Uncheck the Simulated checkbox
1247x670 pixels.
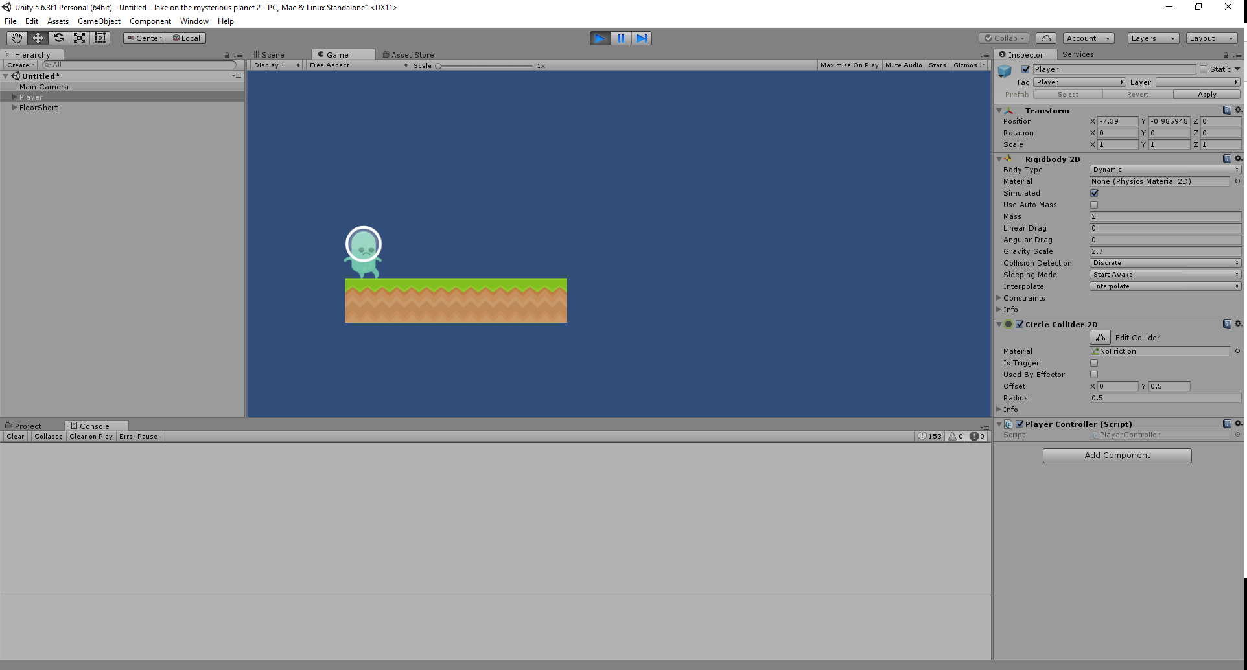pyautogui.click(x=1094, y=193)
